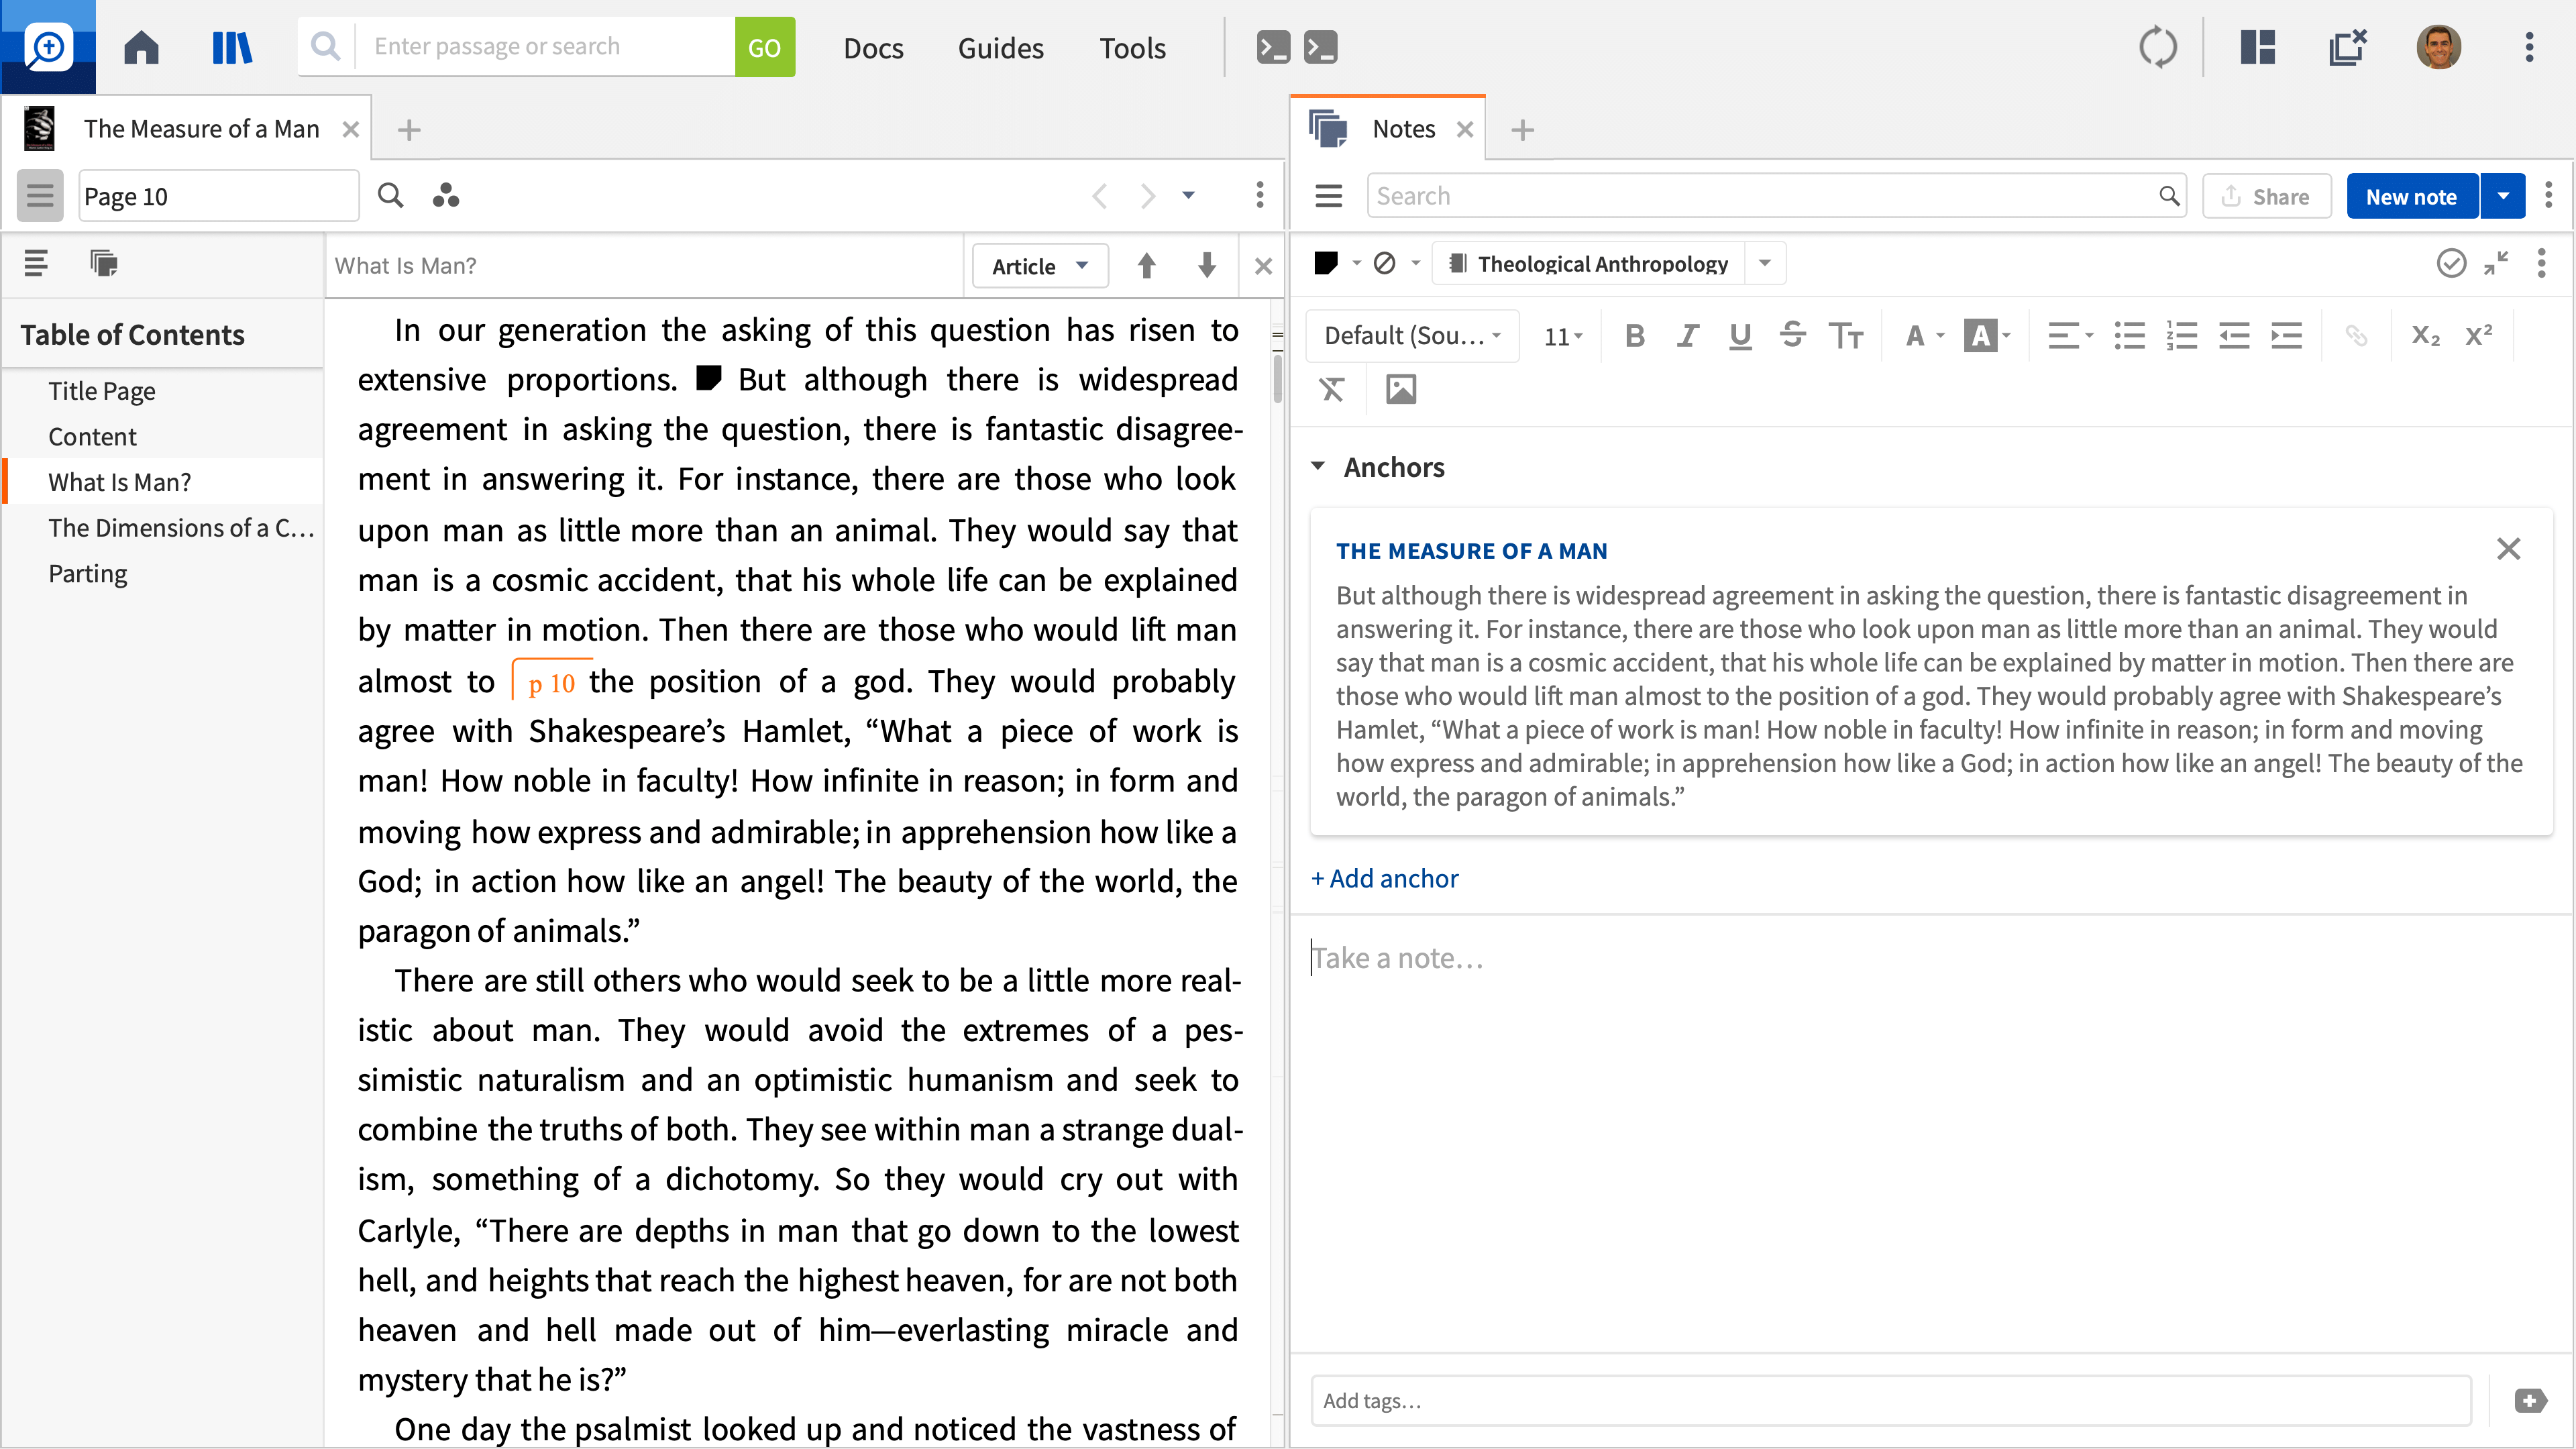Viewport: 2576px width, 1449px height.
Task: Mark note as complete checkmark icon
Action: pos(2451,263)
